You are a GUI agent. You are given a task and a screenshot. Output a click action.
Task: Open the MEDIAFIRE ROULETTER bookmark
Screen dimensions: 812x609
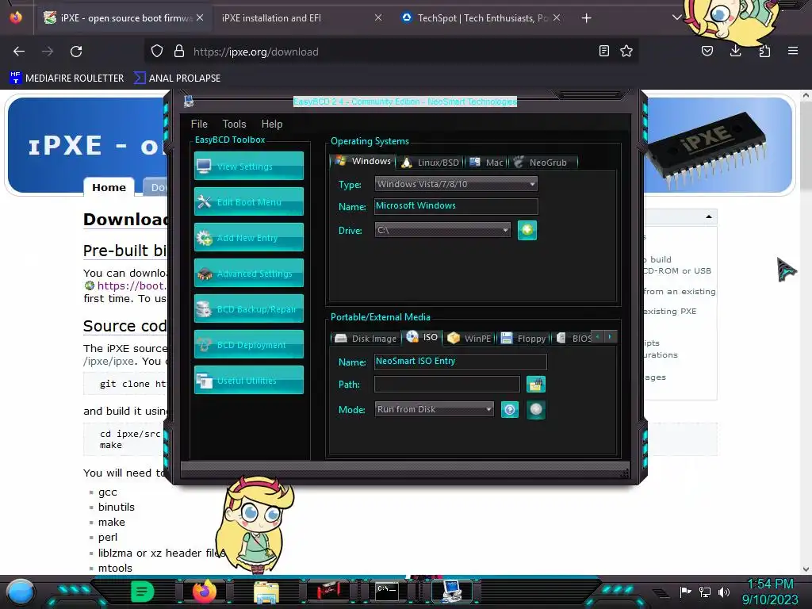[67, 79]
